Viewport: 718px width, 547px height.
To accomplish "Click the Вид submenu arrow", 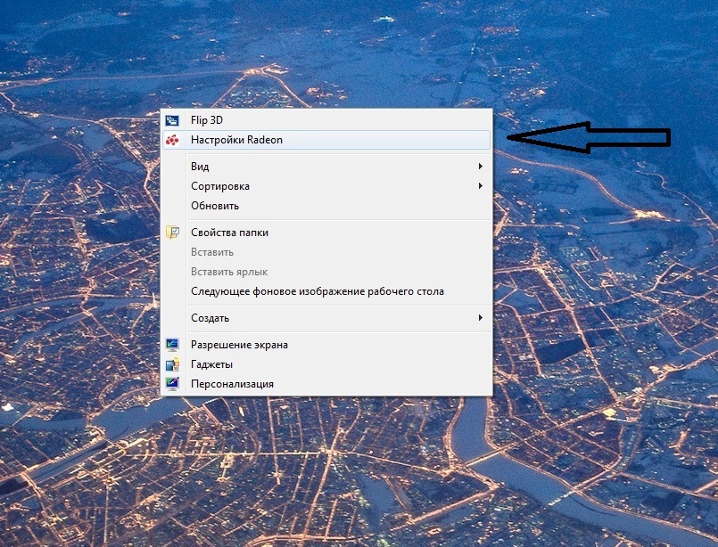I will (481, 166).
